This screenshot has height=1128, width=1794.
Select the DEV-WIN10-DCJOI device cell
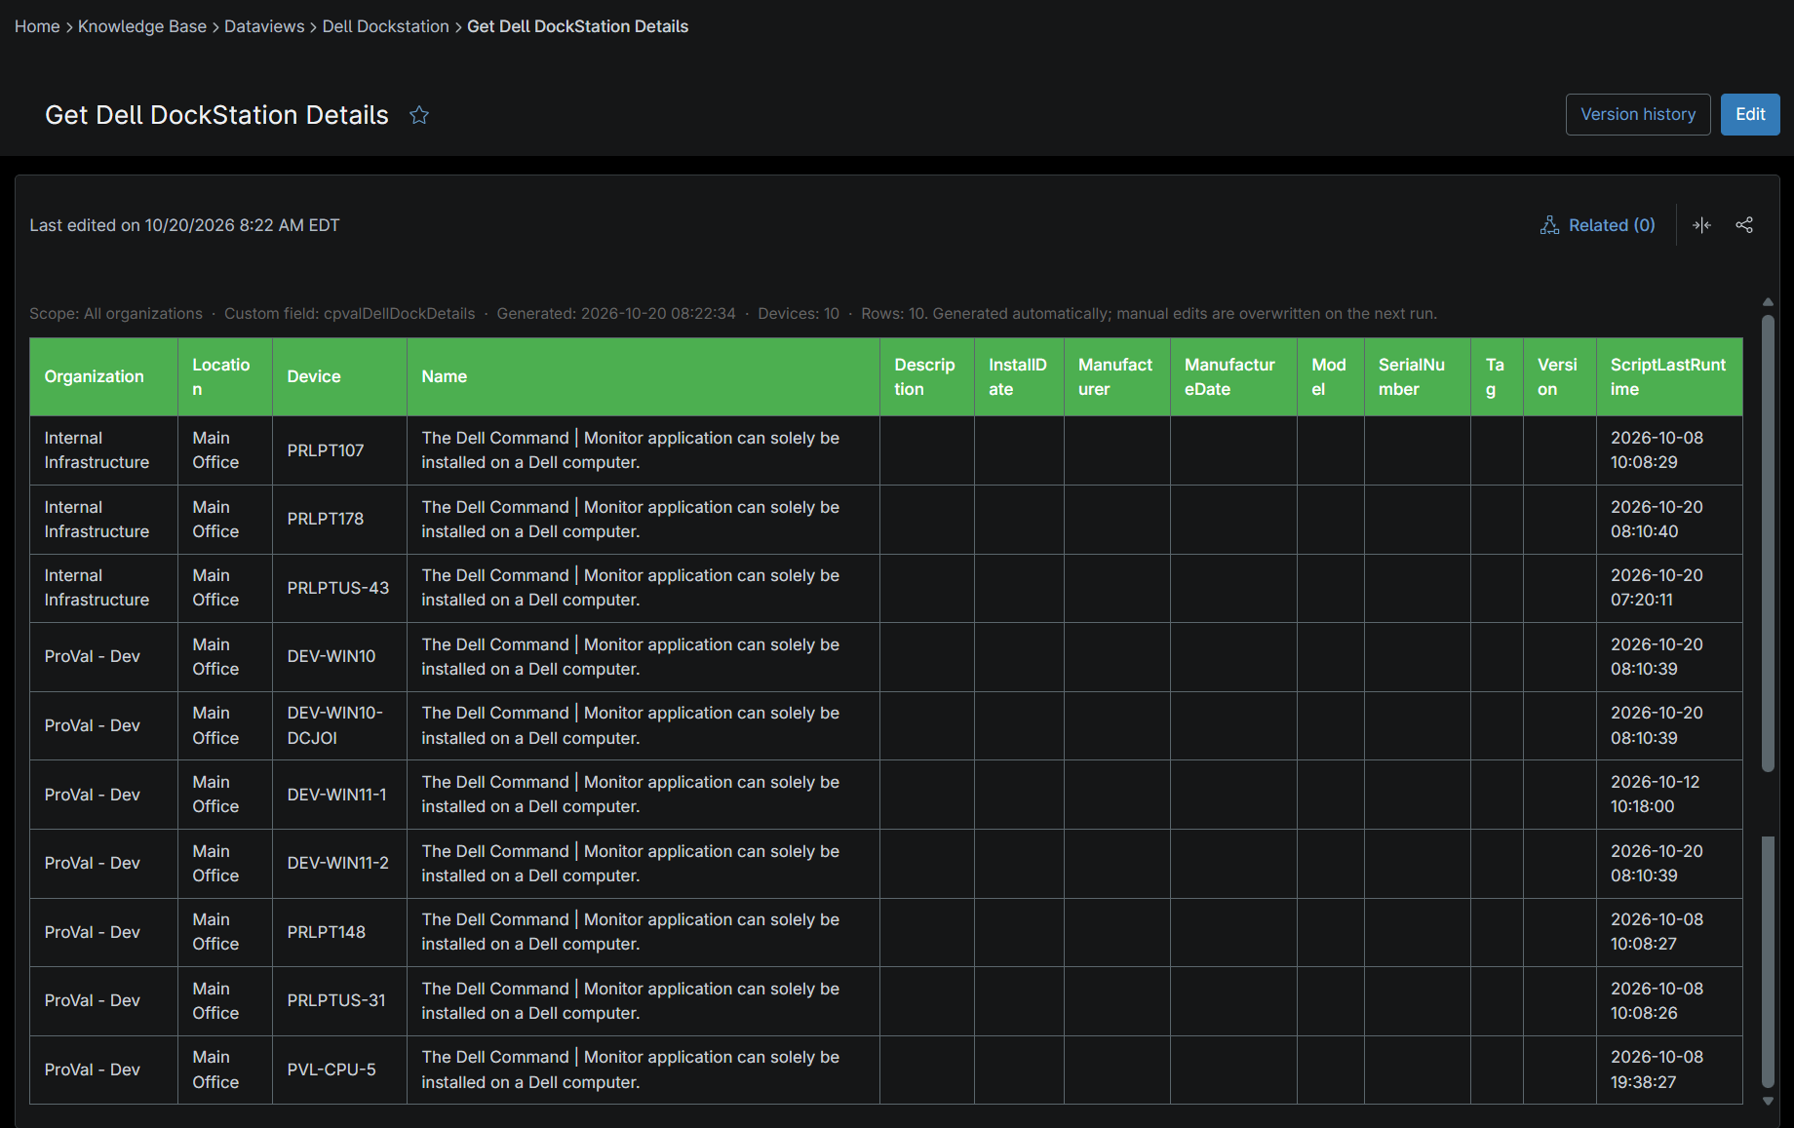[339, 725]
